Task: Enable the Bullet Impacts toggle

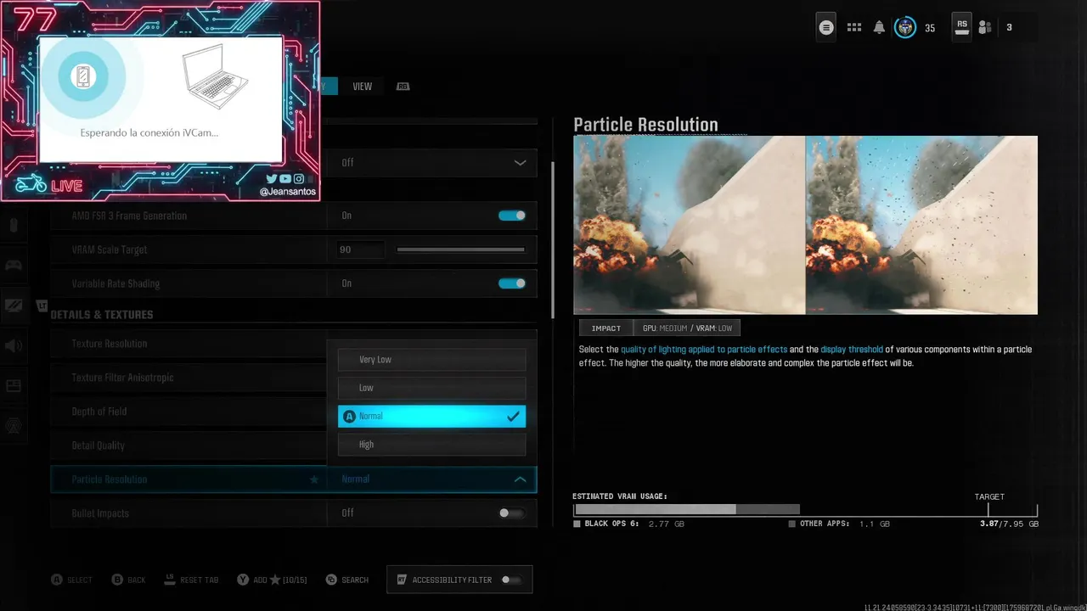Action: (512, 513)
